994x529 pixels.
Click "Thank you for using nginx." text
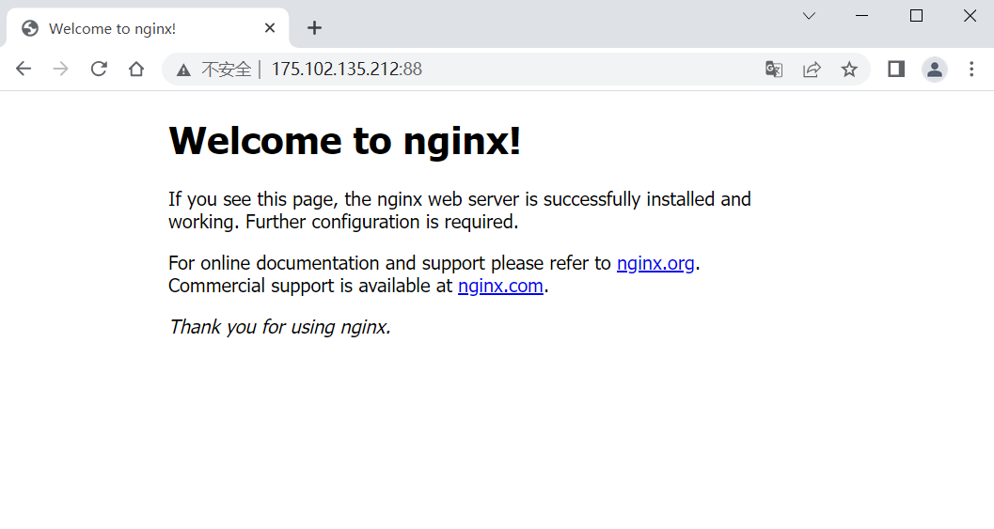[279, 327]
